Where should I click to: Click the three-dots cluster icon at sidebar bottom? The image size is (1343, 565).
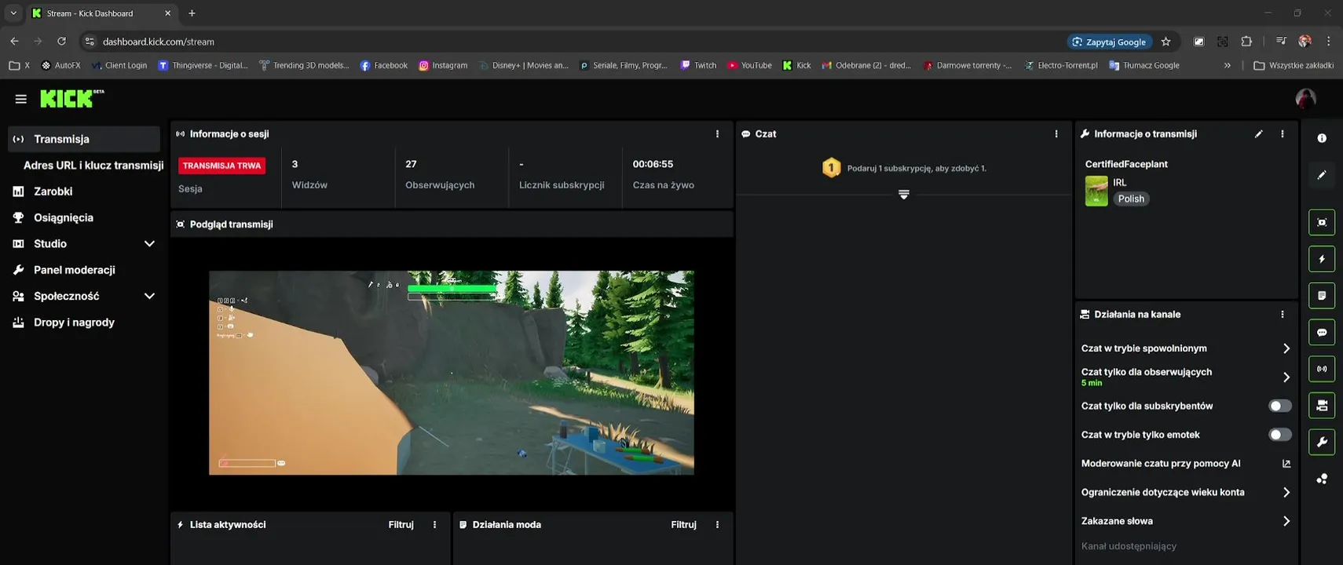(x=1322, y=479)
